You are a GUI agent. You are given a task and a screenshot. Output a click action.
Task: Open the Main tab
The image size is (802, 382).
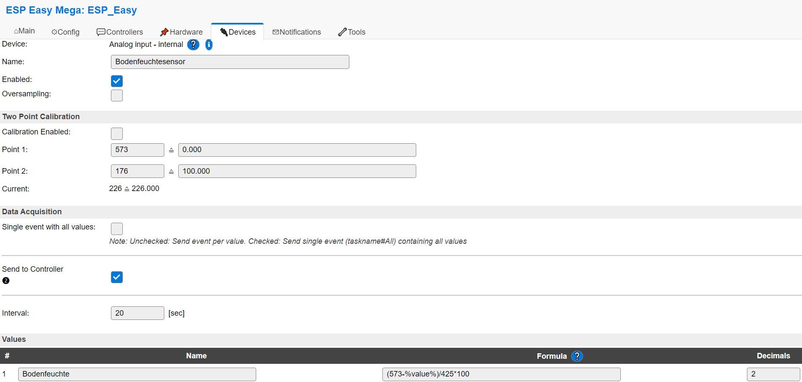pyautogui.click(x=24, y=31)
